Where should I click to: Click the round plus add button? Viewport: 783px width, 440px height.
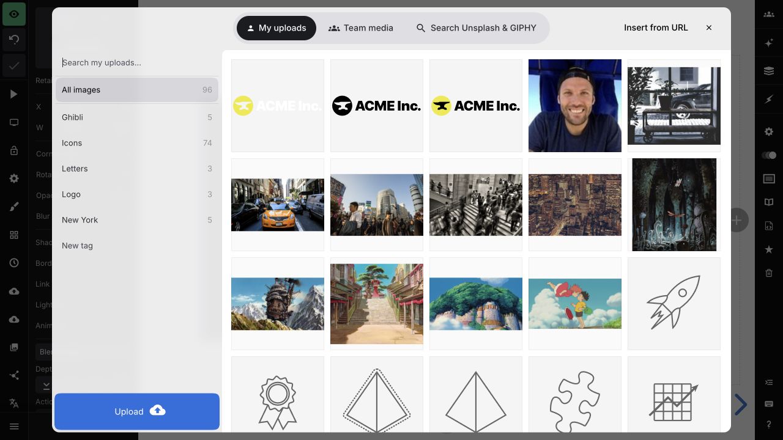pos(737,220)
